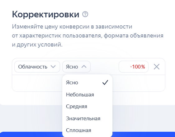Click the description text about цену конверсии
The image size is (175, 137).
pos(87,36)
